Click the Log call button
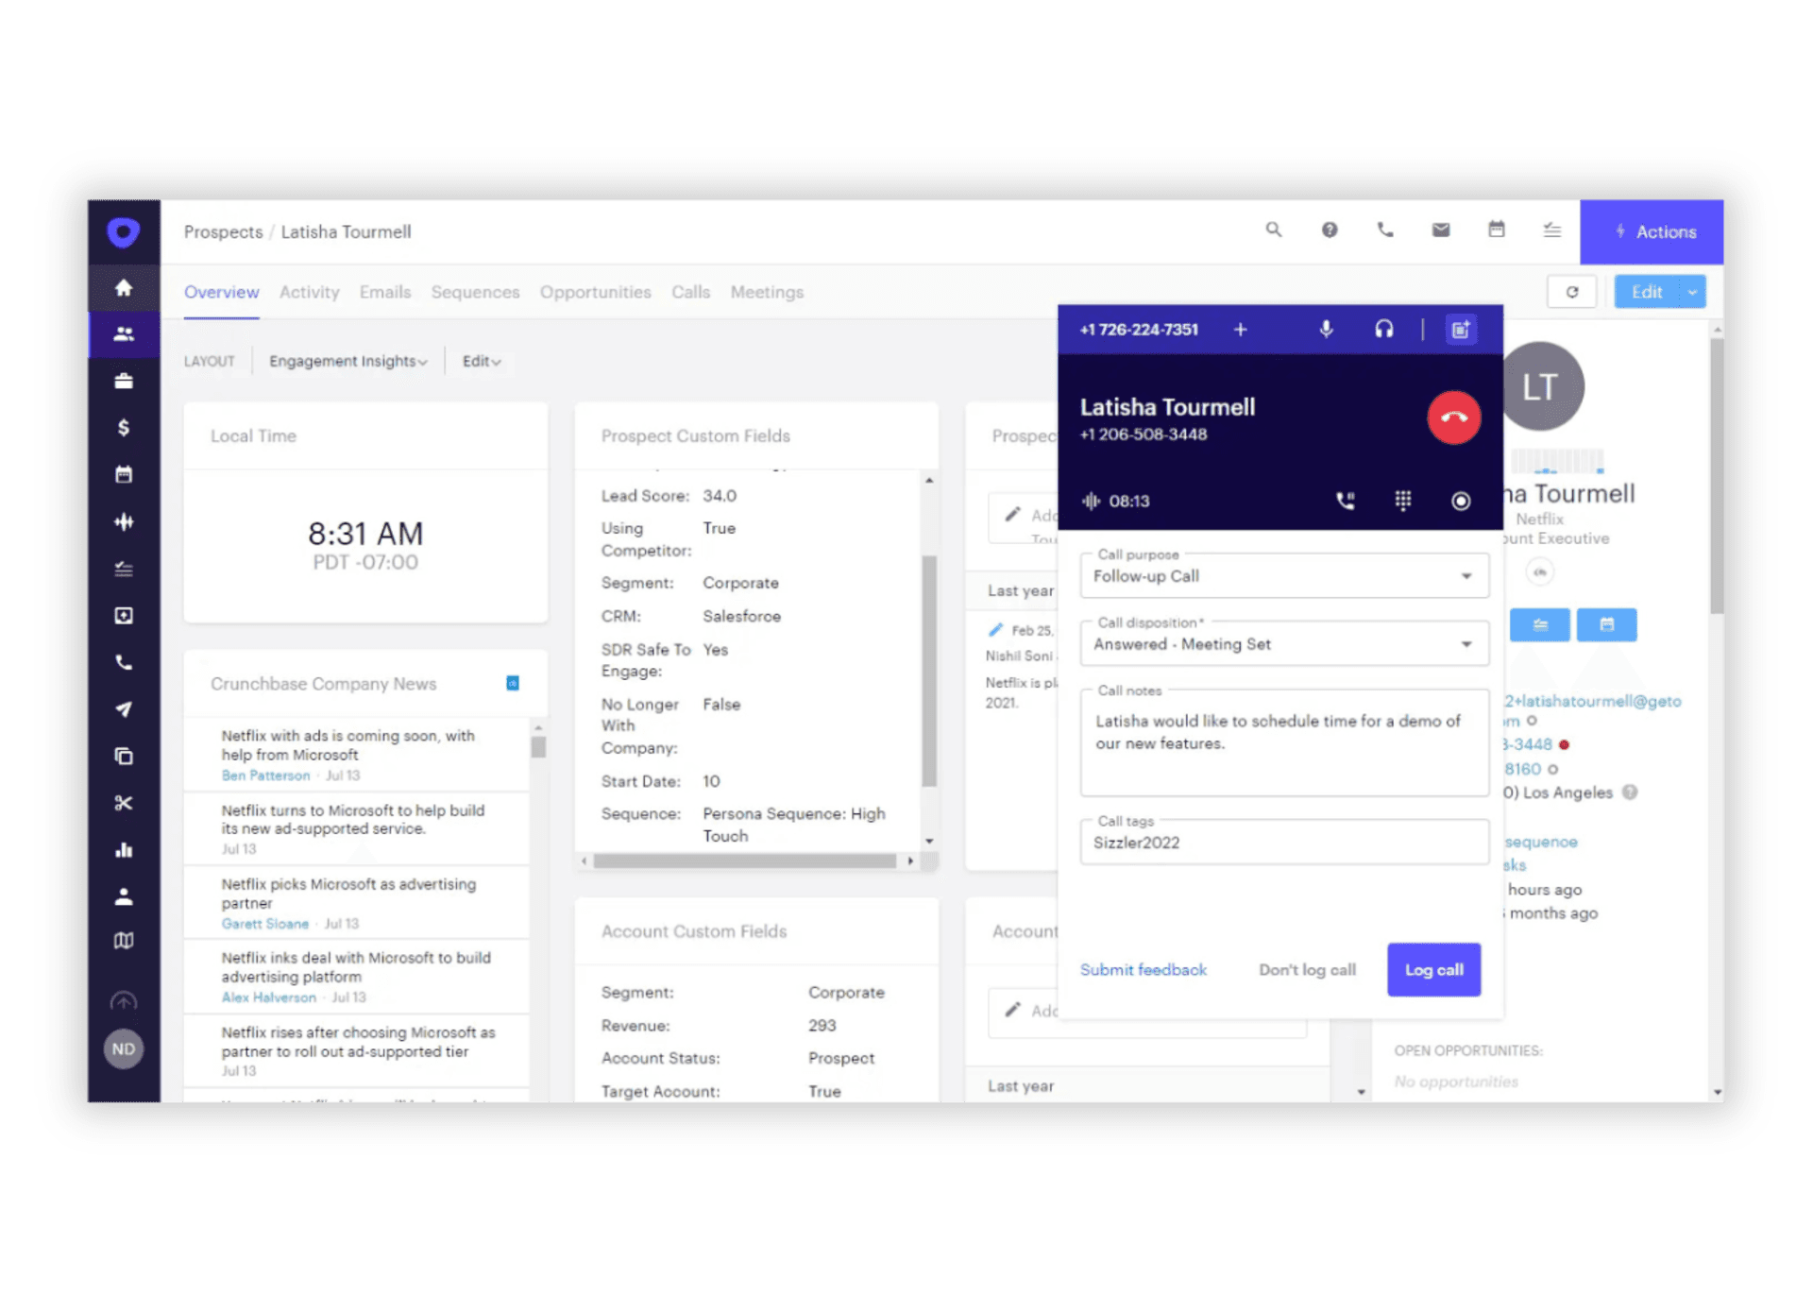The width and height of the screenshot is (1813, 1295). (x=1432, y=969)
